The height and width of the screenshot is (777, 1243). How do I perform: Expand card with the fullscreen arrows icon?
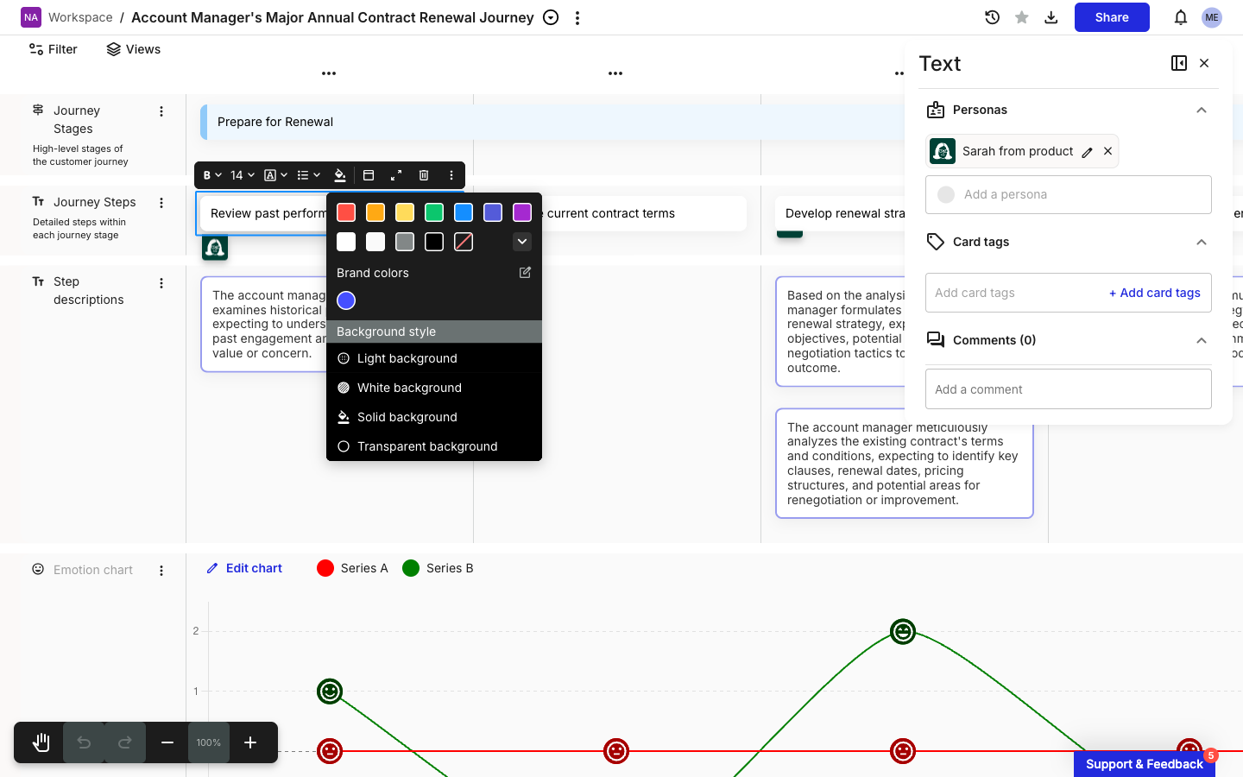pos(396,175)
